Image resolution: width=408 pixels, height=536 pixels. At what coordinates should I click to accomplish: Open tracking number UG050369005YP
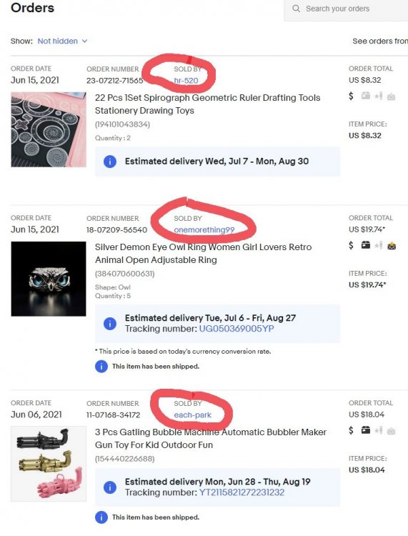point(237,329)
